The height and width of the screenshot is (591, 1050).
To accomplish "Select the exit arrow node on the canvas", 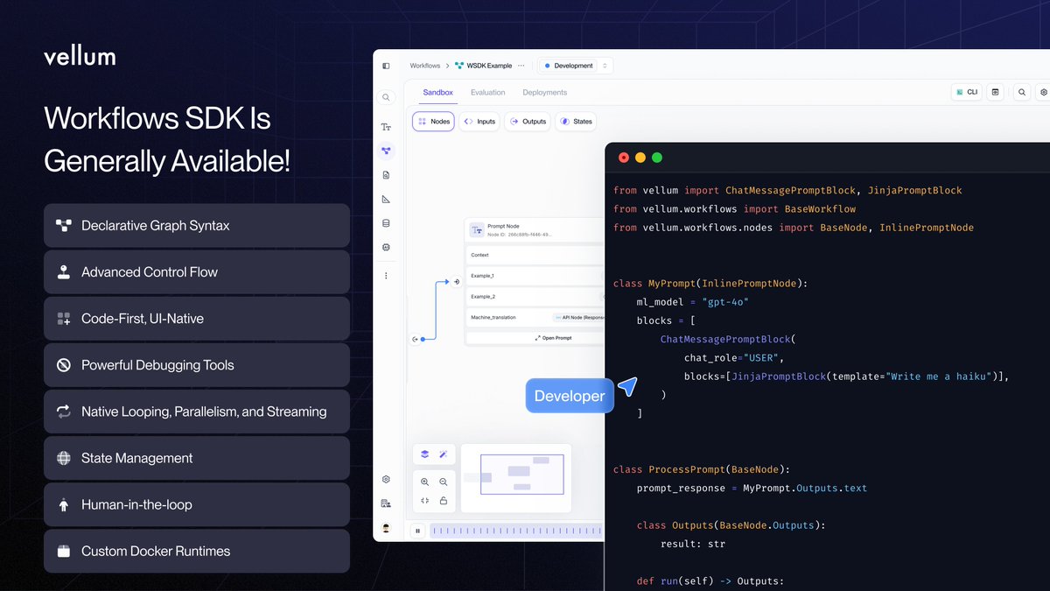I will point(416,339).
